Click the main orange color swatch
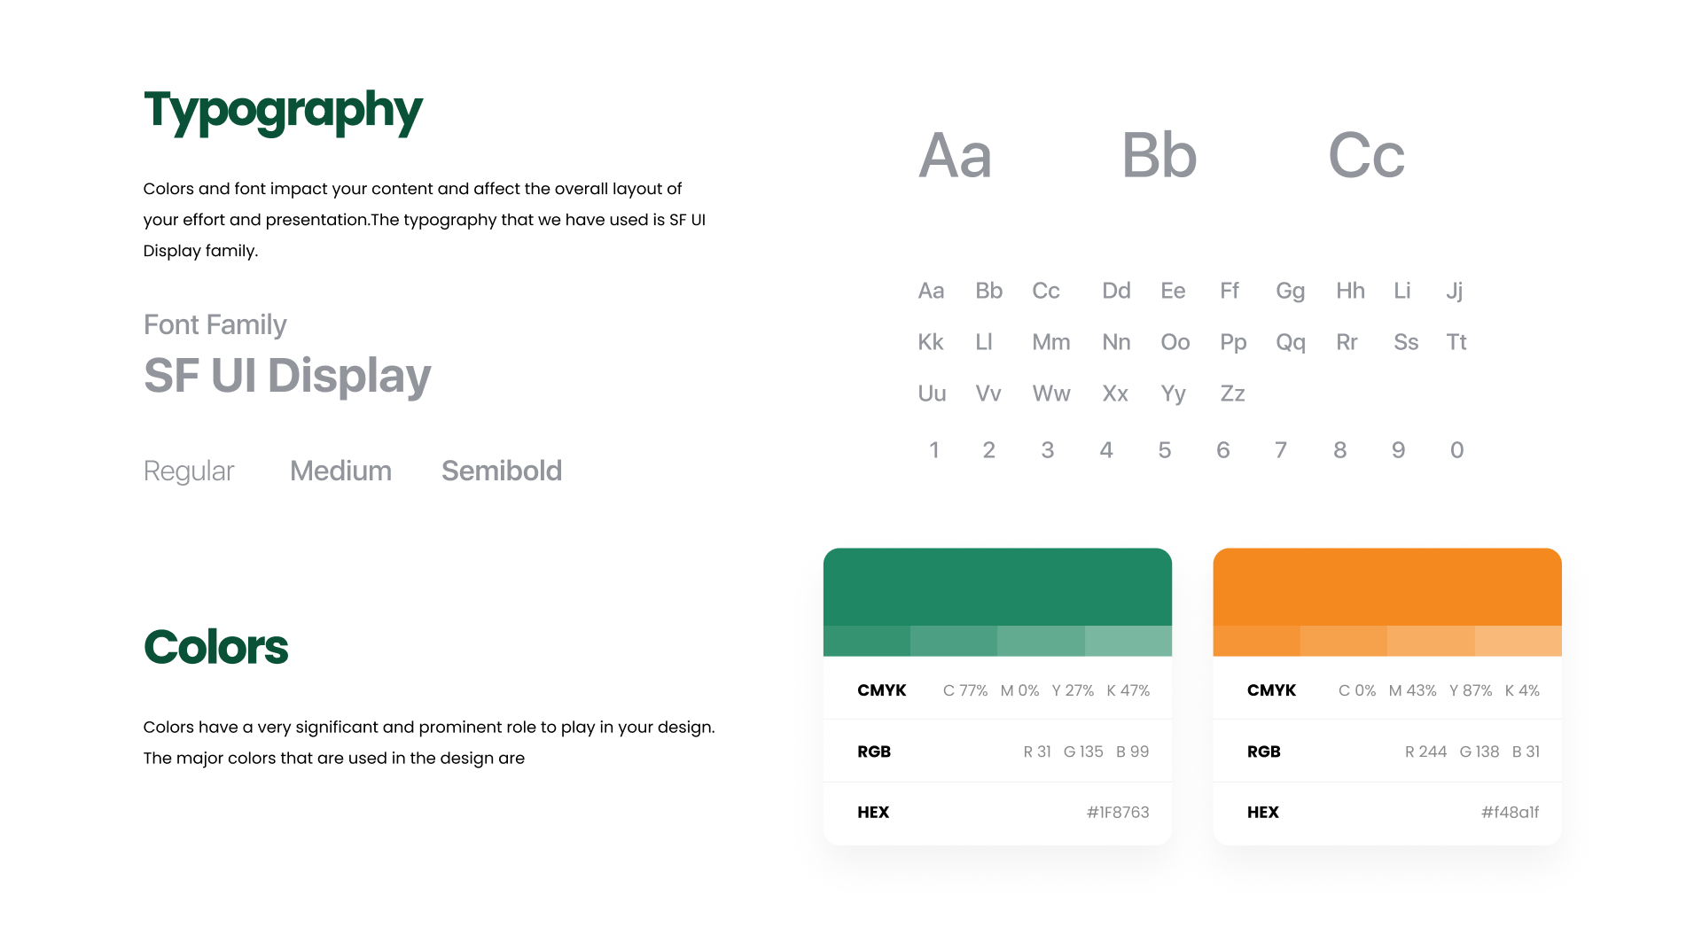1702x927 pixels. 1387,587
